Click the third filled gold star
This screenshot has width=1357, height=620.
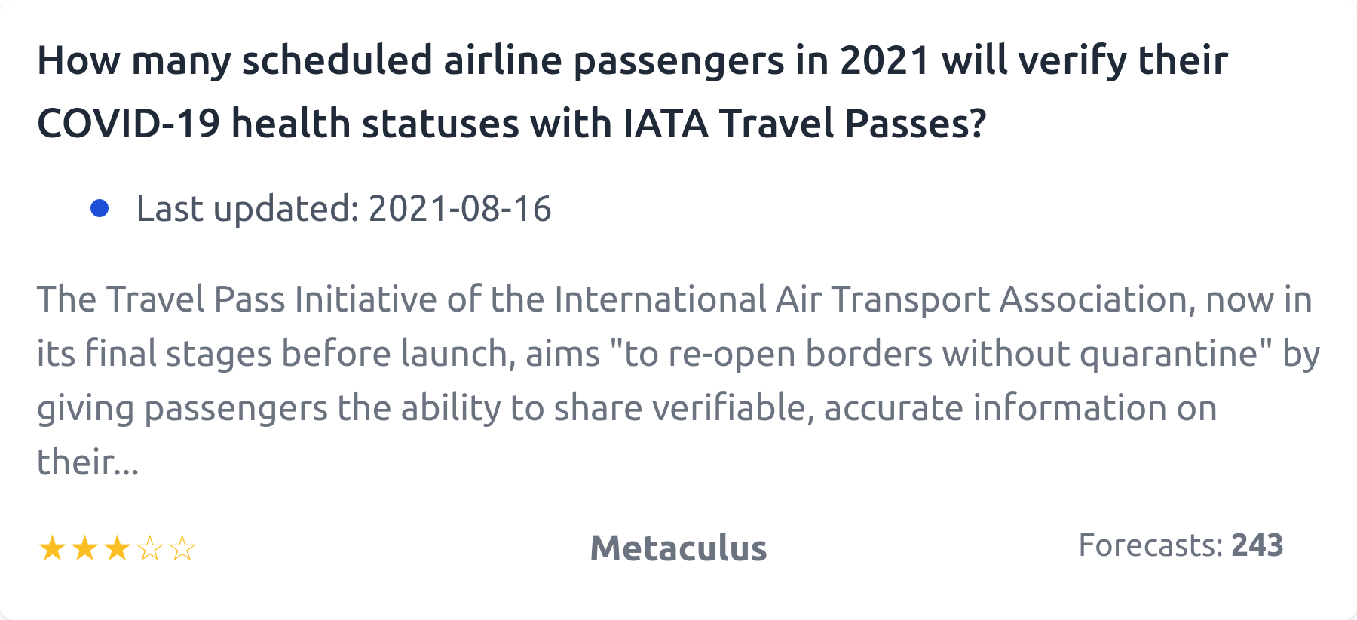pyautogui.click(x=117, y=548)
